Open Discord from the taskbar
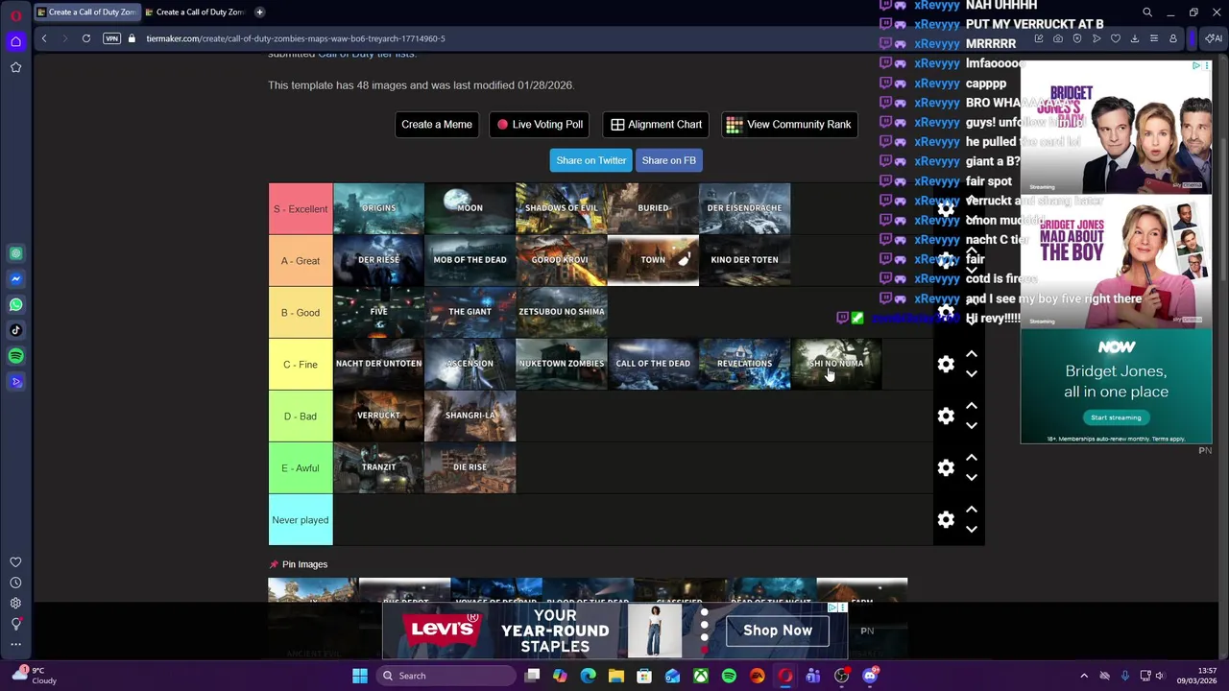Image resolution: width=1229 pixels, height=691 pixels. point(870,676)
